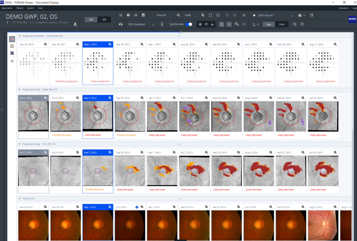This screenshot has height=241, width=357.
Task: Click the star favorite icon in toolbar
Action: click(235, 15)
